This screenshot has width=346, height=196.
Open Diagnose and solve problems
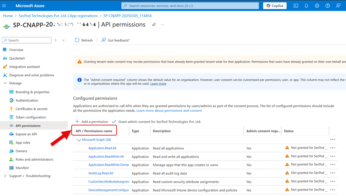coord(32,75)
